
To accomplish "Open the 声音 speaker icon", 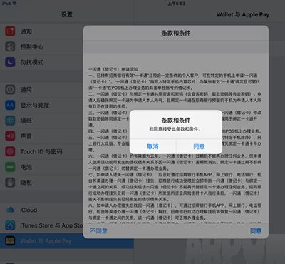I will (x=10, y=136).
